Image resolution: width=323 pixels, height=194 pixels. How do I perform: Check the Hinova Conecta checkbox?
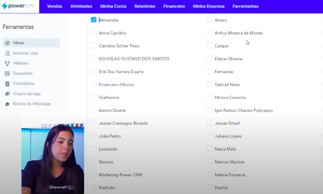tap(209, 97)
